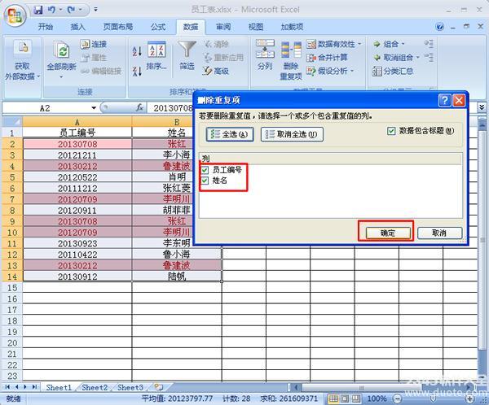Click the Sort (排序) icon

point(156,52)
